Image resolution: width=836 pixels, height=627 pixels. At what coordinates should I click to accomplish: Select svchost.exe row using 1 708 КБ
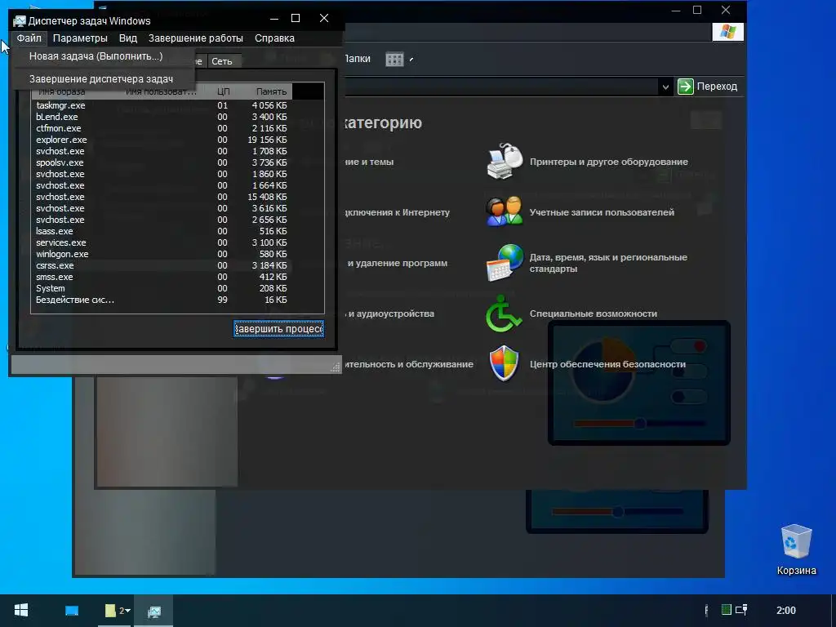tap(162, 151)
